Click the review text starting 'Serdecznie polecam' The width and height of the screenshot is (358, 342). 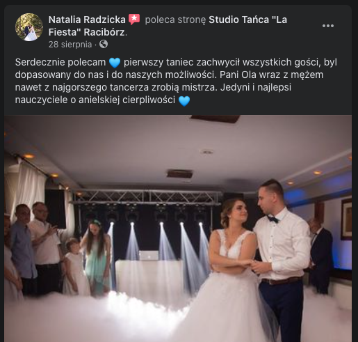(x=176, y=81)
